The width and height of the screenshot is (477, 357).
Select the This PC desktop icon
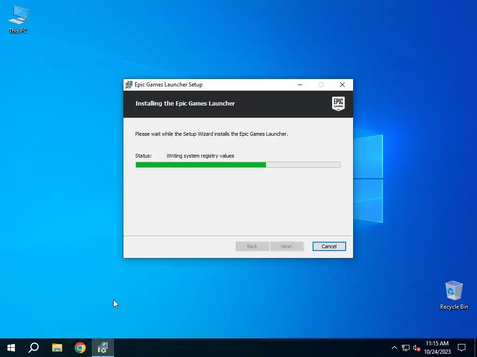pyautogui.click(x=18, y=19)
